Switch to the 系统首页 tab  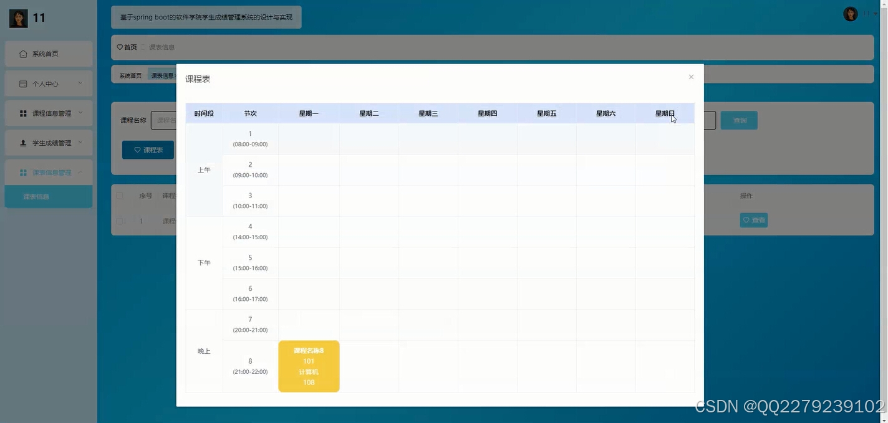point(130,75)
